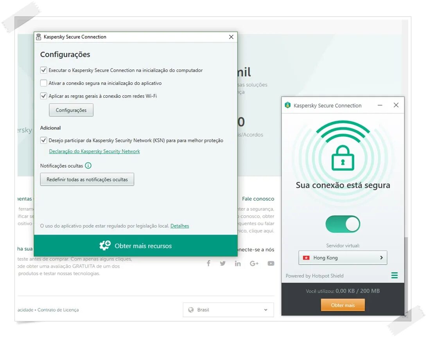Open YouTube icon on the webpage
This screenshot has width=427, height=337.
coord(271,264)
